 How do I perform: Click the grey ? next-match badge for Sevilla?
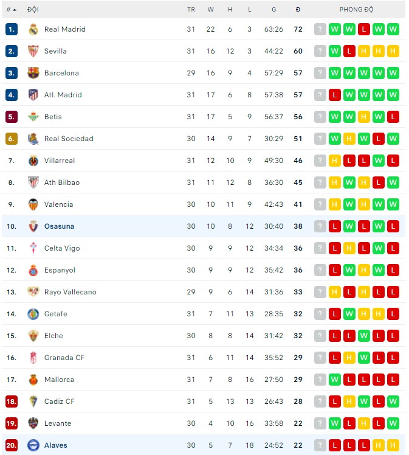320,51
